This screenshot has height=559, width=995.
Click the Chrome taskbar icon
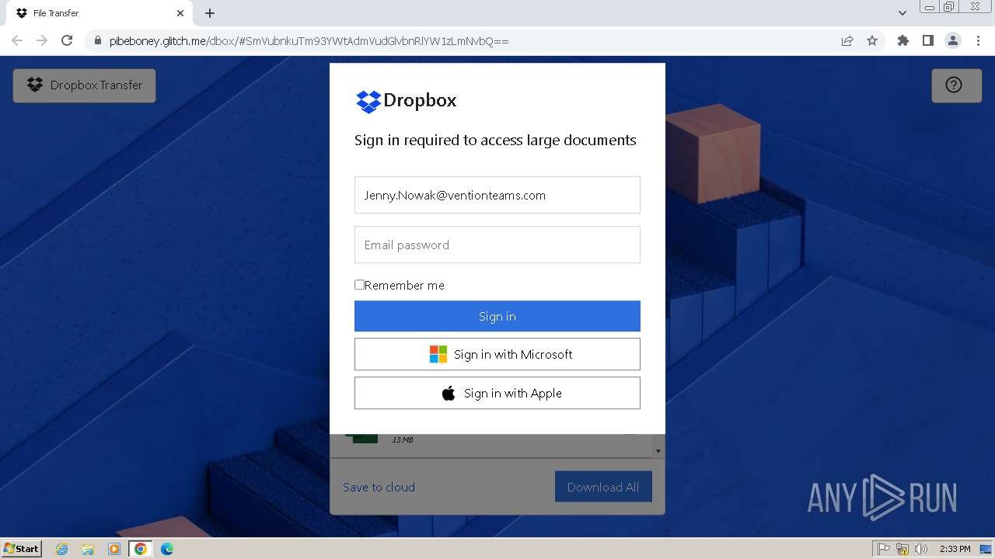pos(141,549)
